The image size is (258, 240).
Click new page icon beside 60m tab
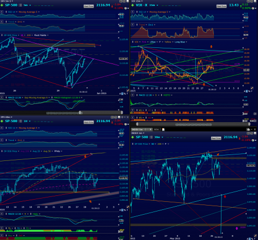tap(163, 130)
